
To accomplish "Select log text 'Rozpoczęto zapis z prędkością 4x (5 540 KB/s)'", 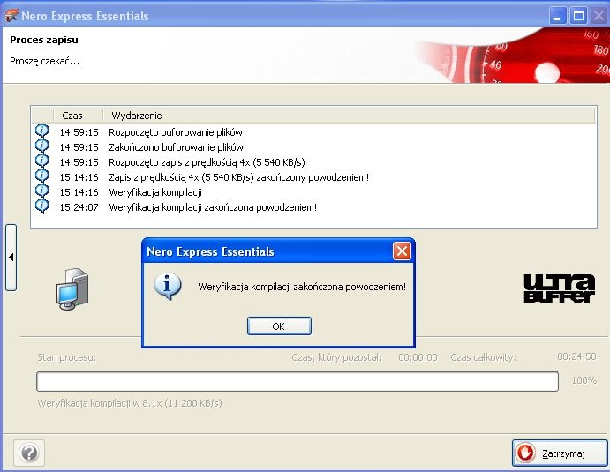I will point(207,162).
